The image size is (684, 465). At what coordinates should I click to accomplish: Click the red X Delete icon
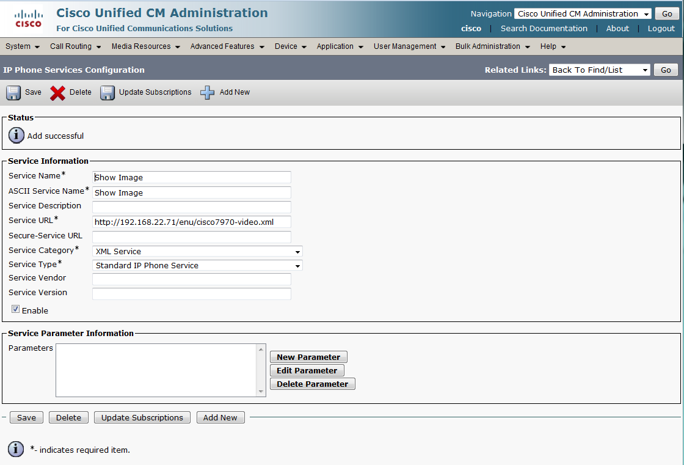[58, 92]
